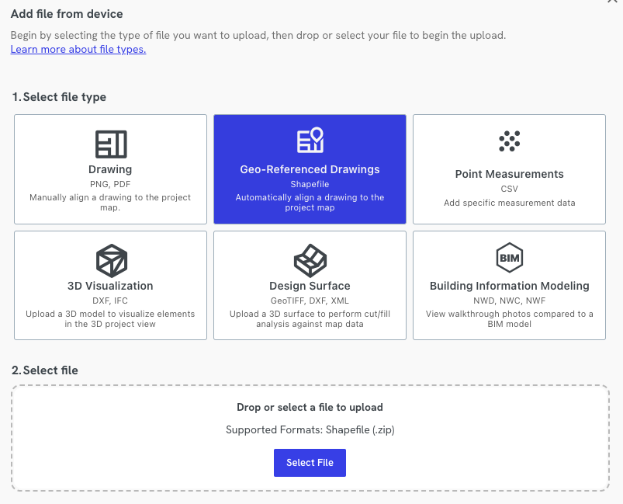Click the Supported Formats Shapefile text
The height and width of the screenshot is (504, 623).
(x=310, y=429)
